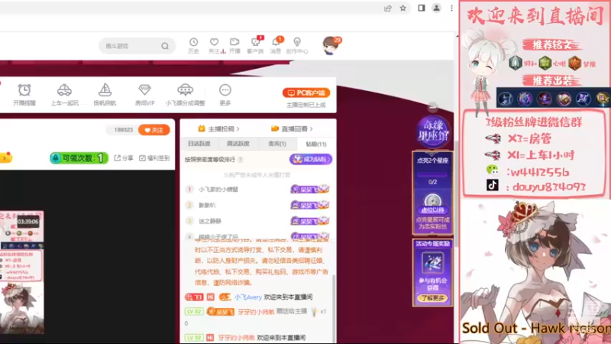Click the help question mark near 排行
The image size is (611, 344).
(241, 160)
